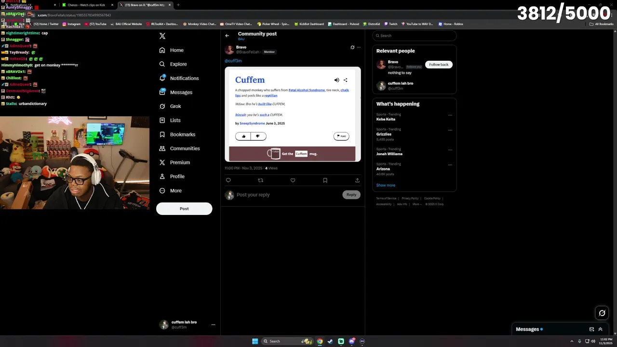Viewport: 617px width, 347px height.
Task: Open the Twitch bookmark
Action: click(390, 24)
